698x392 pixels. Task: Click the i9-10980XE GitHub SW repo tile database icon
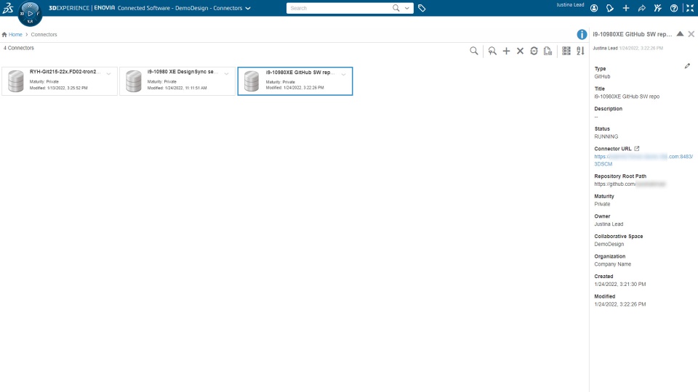click(252, 81)
